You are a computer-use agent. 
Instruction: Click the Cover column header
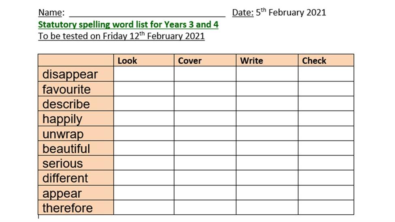[205, 60]
